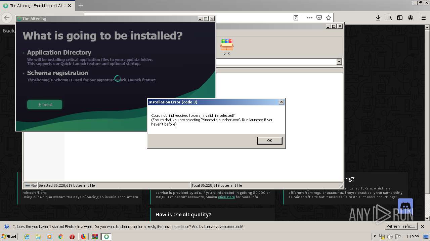Launch Internet Explorer from taskbar
Screen dimensions: 430x241
(x=27, y=237)
